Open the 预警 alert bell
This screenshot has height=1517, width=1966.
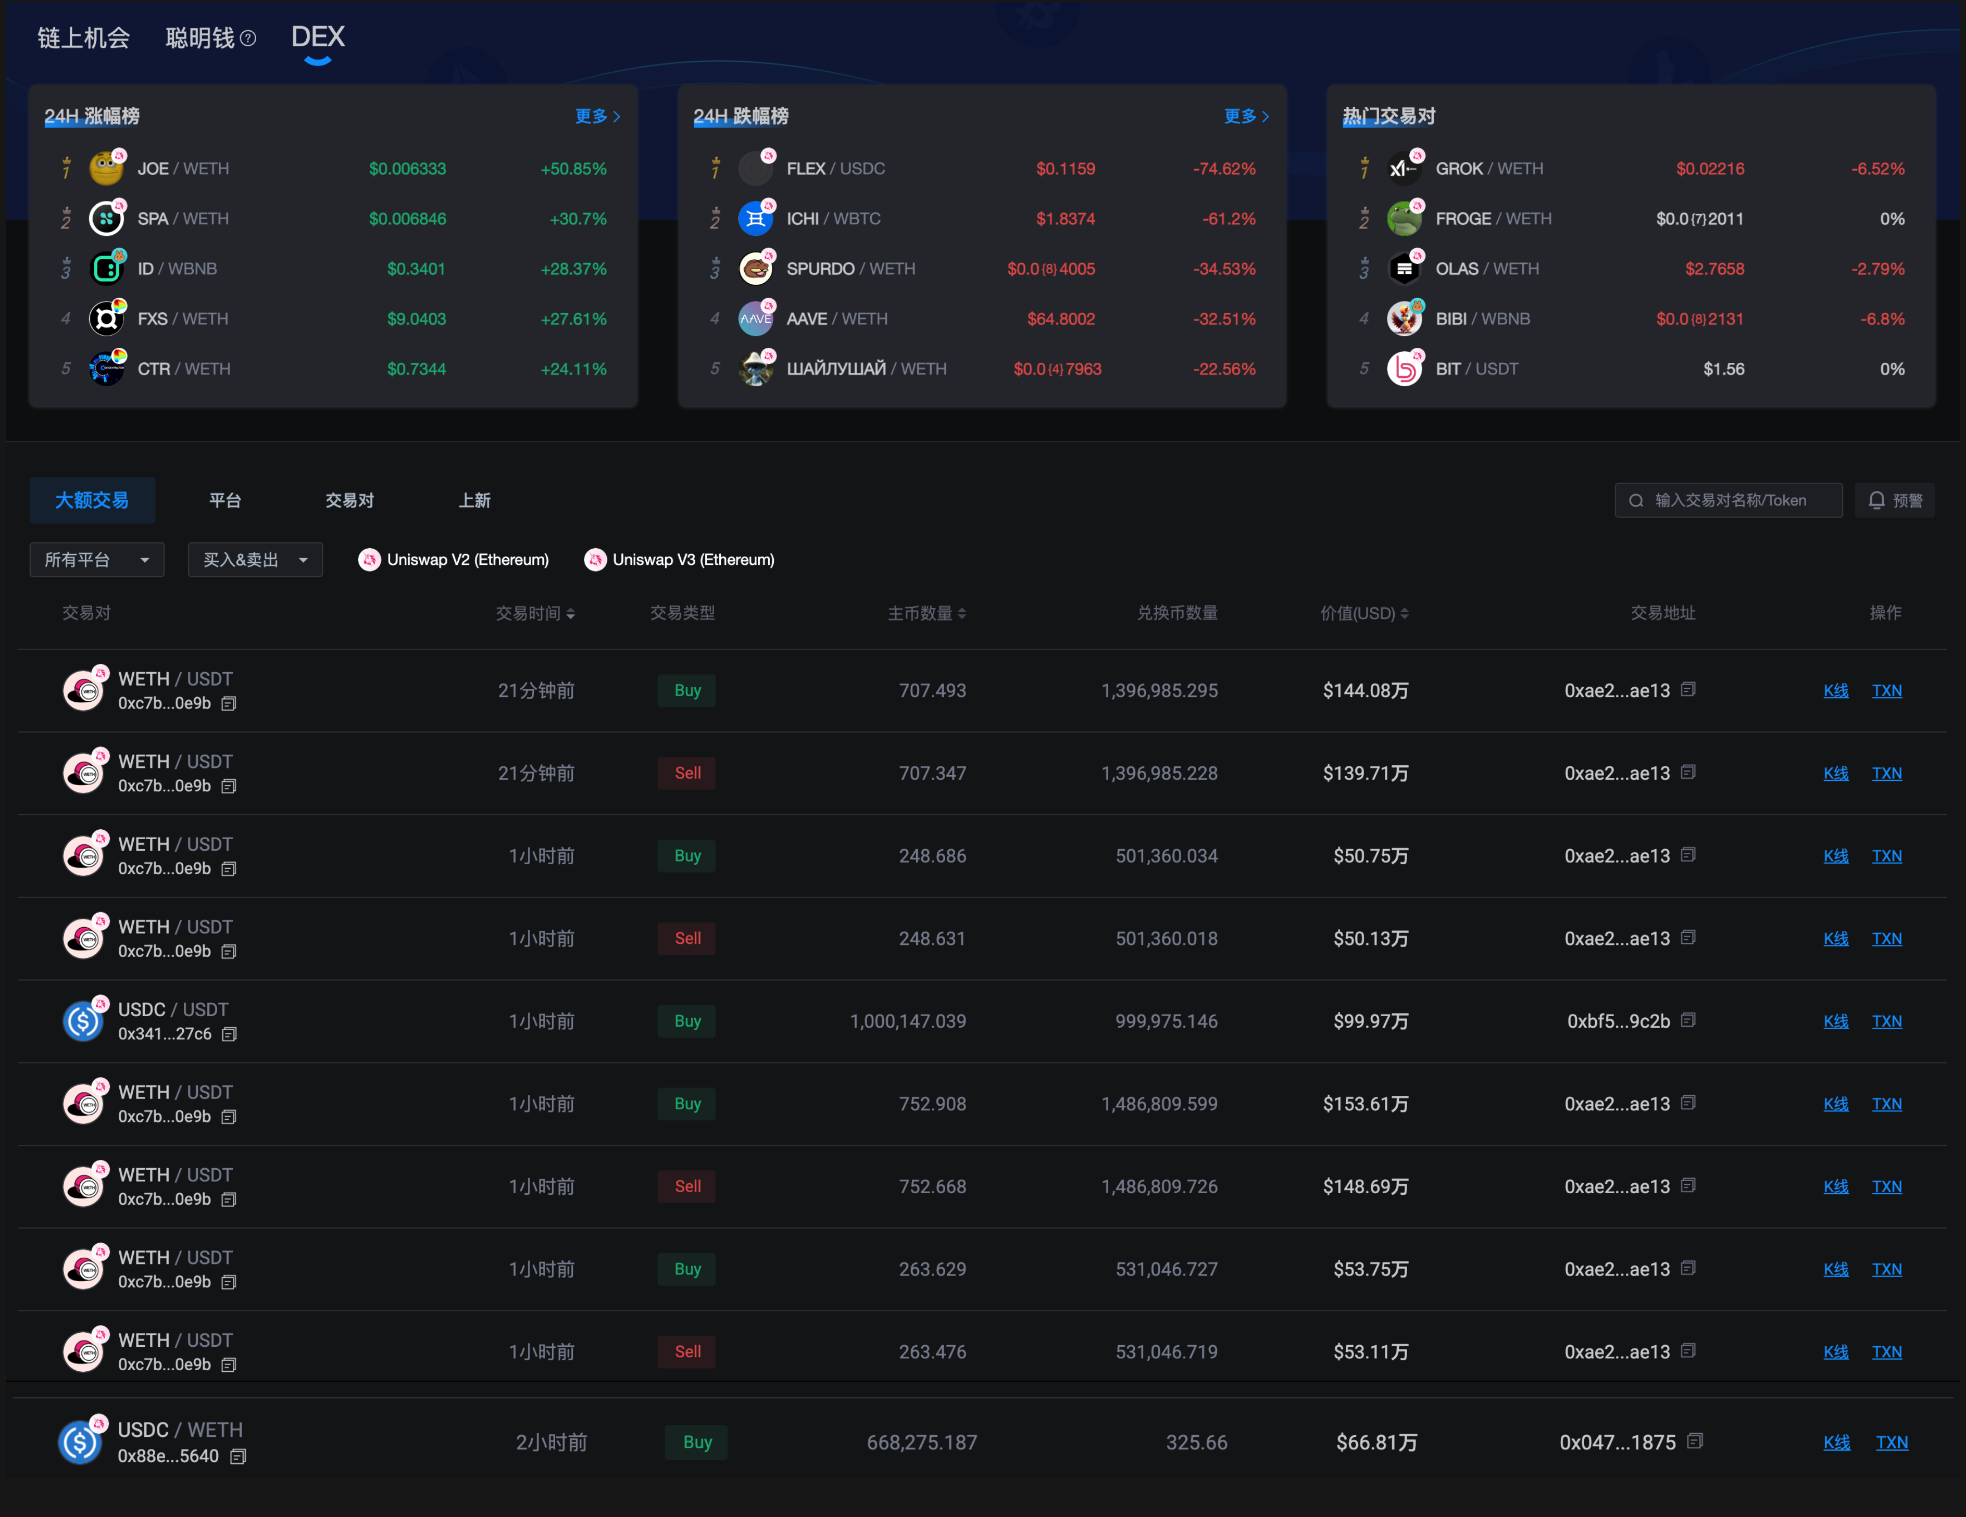coord(1895,499)
